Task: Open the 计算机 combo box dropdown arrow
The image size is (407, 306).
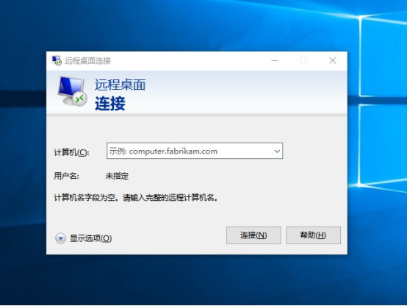Action: [277, 151]
